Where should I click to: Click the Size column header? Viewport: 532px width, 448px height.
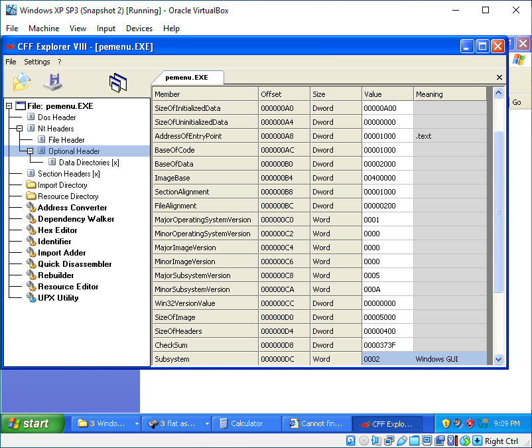coord(336,94)
